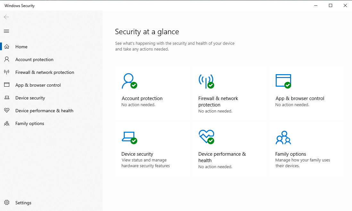
Task: Click the window icon beside App & browser control in sidebar
Action: point(7,85)
